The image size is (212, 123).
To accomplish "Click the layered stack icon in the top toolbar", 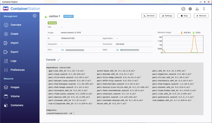I will 197,9.
